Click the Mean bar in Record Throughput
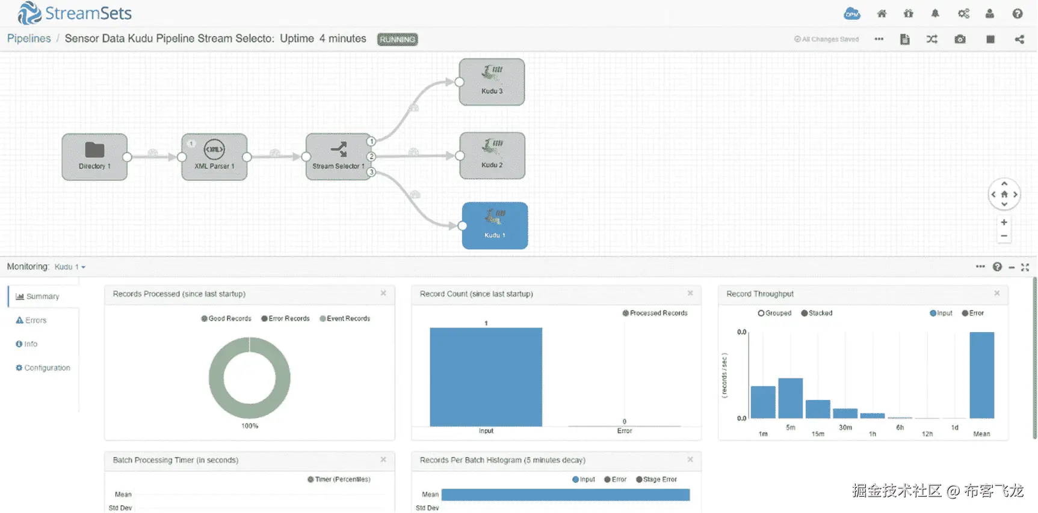The height and width of the screenshot is (513, 1038). click(982, 375)
